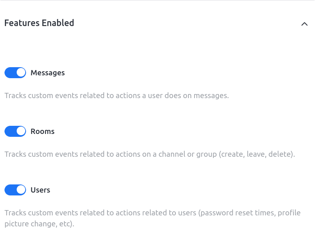Click the Messages label text
The image size is (315, 228).
click(x=48, y=73)
